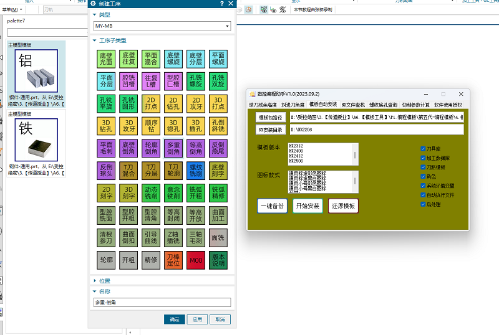Choose the 刀棒定位 orange icon
This screenshot has height=335, width=499.
click(173, 260)
